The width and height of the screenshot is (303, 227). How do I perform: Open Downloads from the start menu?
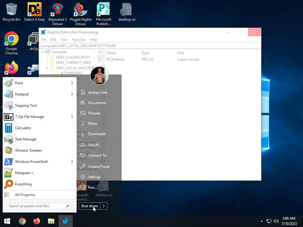click(97, 134)
